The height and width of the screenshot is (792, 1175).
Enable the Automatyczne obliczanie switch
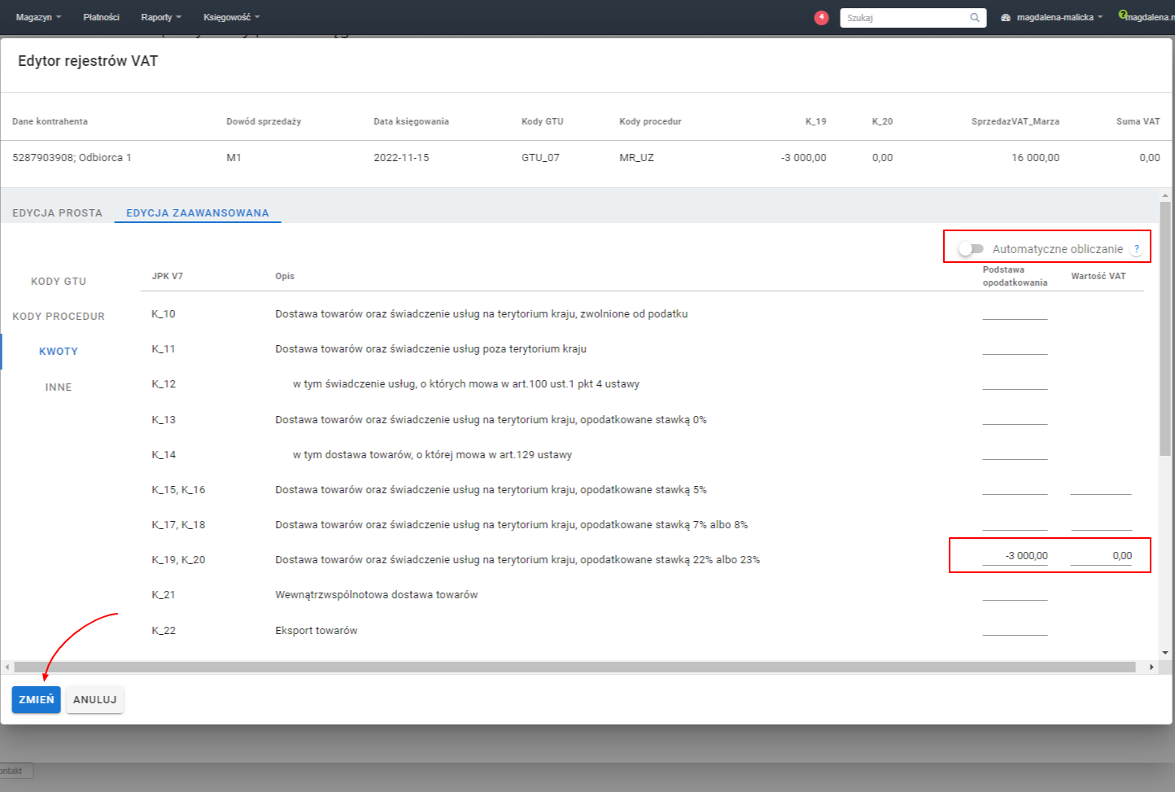tap(970, 249)
